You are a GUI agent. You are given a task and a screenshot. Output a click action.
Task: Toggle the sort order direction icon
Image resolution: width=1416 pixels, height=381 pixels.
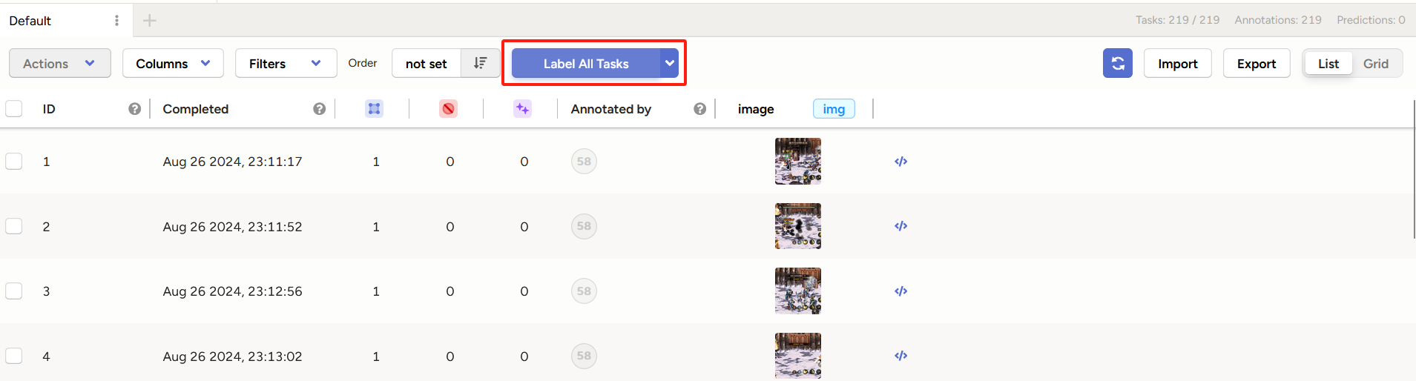[480, 64]
